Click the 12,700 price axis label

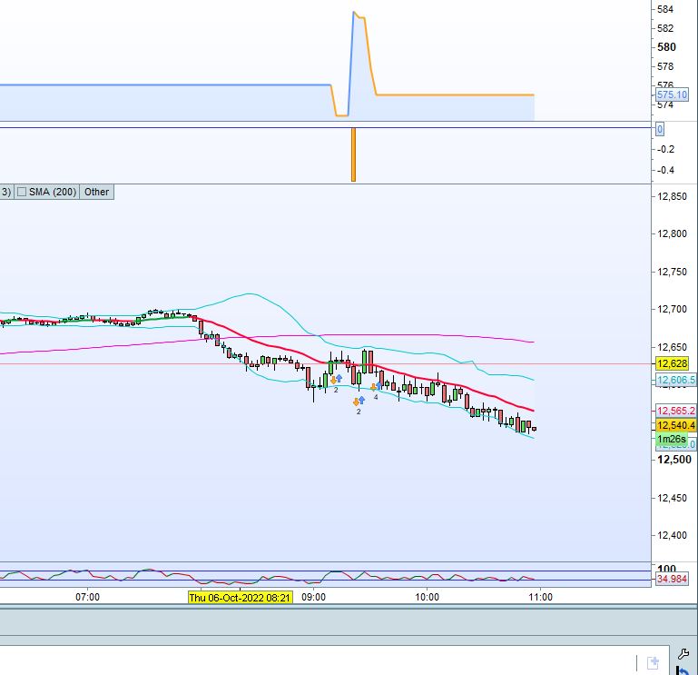[x=673, y=309]
